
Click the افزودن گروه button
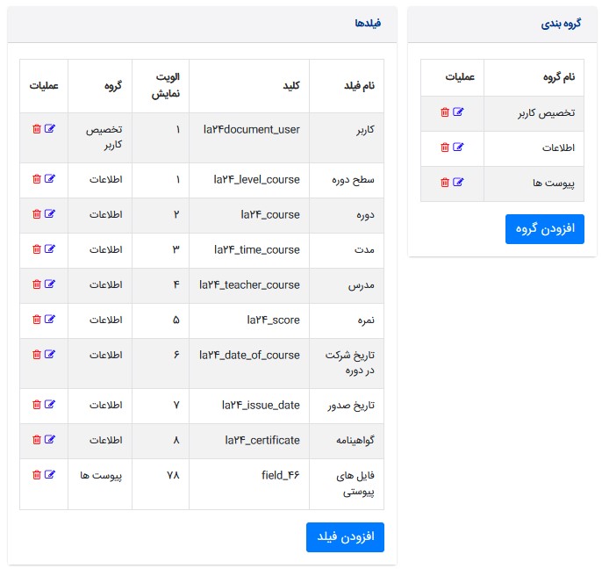(544, 228)
